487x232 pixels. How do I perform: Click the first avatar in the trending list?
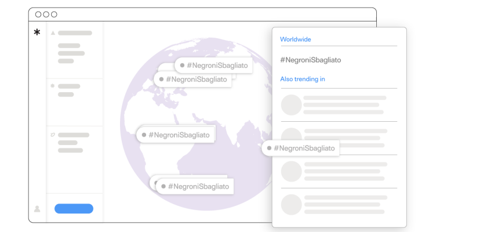(x=291, y=105)
